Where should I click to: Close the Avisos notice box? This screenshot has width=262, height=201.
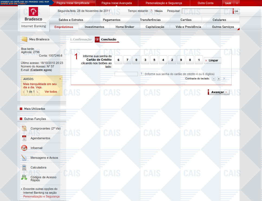click(x=60, y=79)
